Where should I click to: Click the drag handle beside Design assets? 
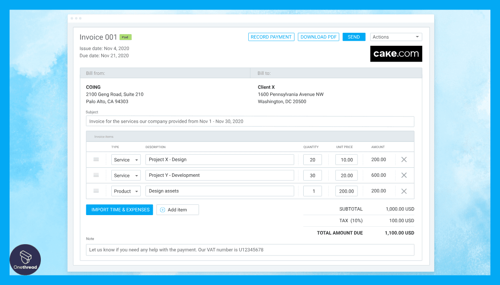(x=96, y=191)
